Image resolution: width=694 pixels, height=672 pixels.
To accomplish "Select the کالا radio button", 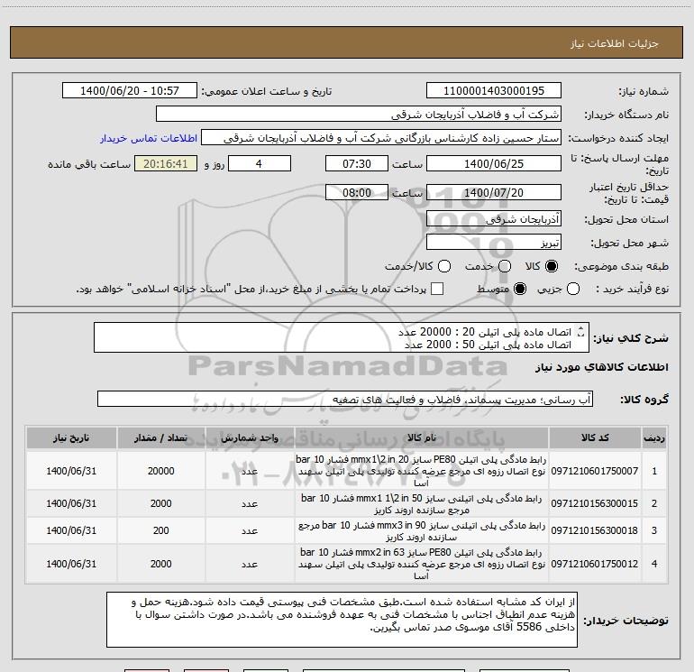I will (552, 266).
